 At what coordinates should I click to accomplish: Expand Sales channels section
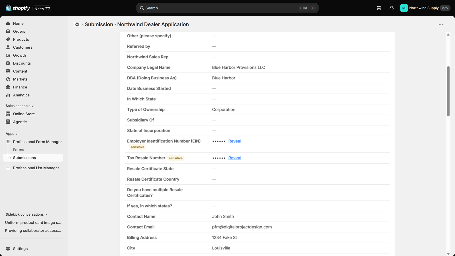pos(20,106)
